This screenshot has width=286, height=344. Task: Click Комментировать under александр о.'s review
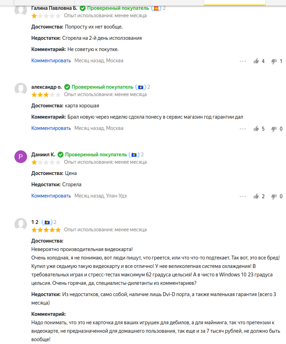51,128
